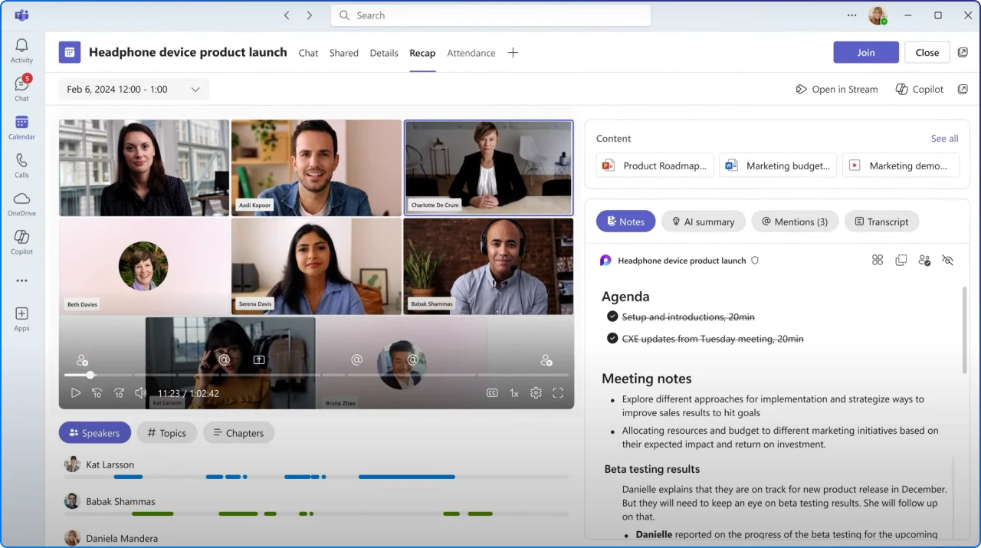
Task: Go back with the left navigation arrow
Action: (287, 15)
